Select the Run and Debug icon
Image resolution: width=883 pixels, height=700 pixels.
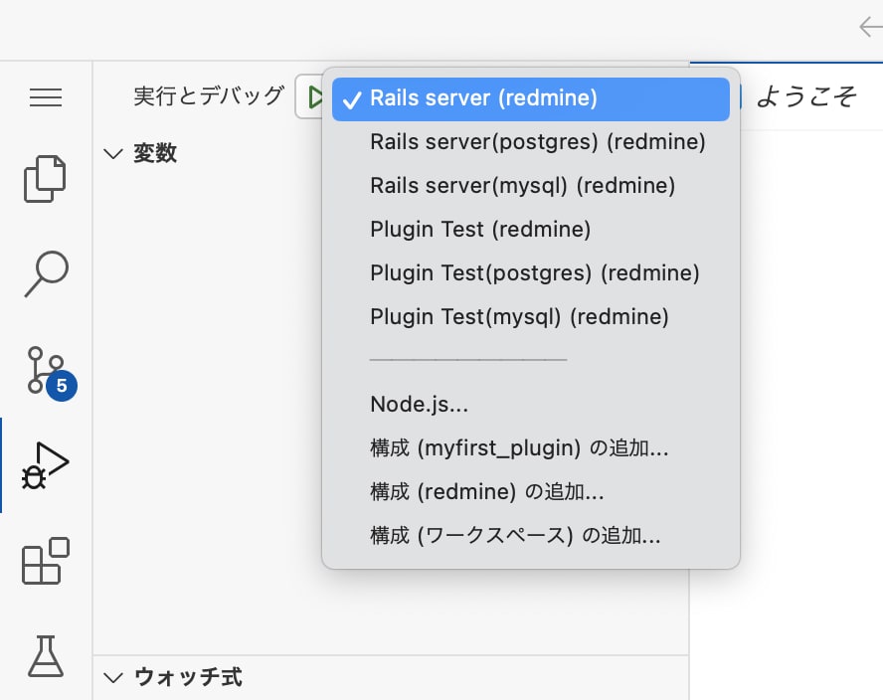(x=45, y=462)
